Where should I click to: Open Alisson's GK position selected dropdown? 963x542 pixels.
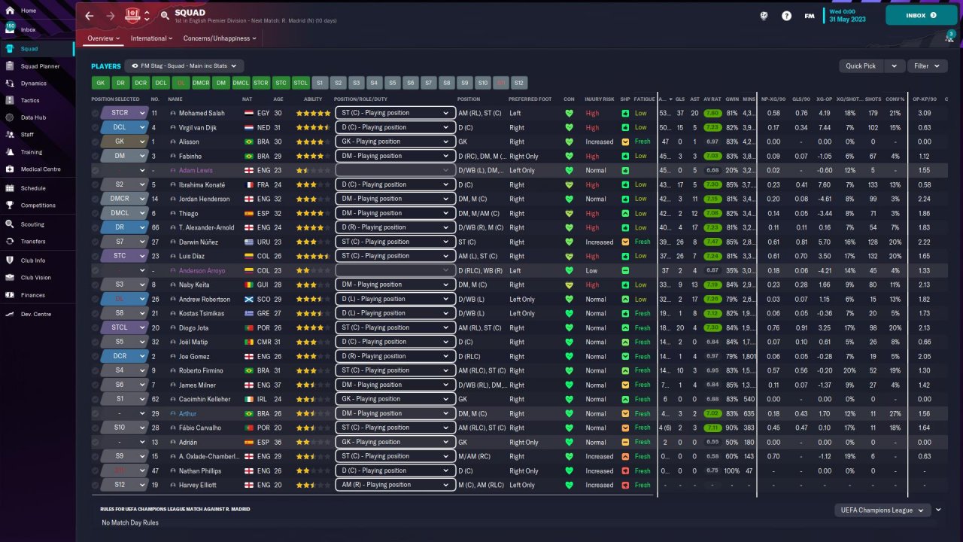point(124,142)
